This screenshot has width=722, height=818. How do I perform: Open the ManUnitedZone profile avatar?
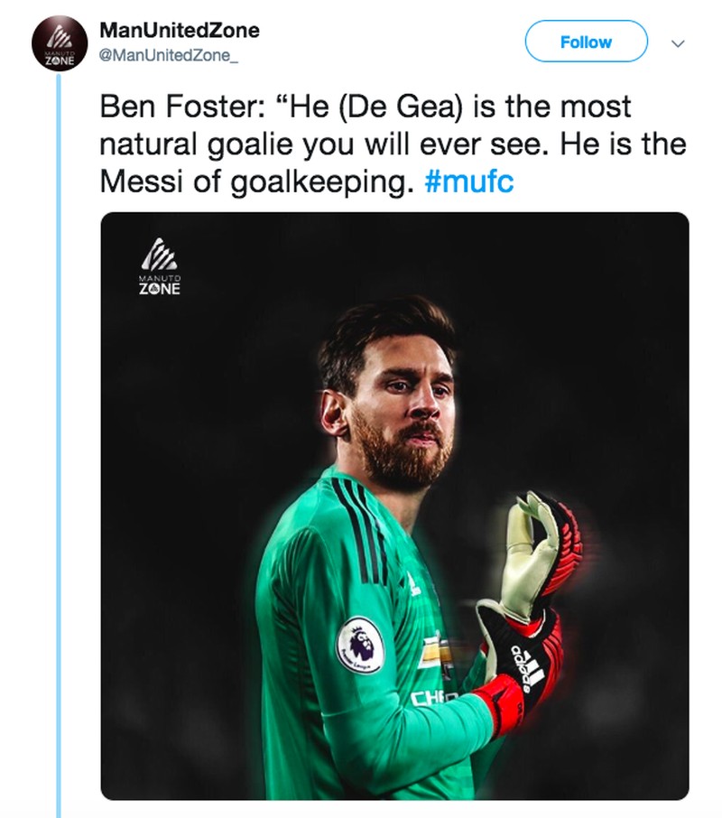coord(59,43)
